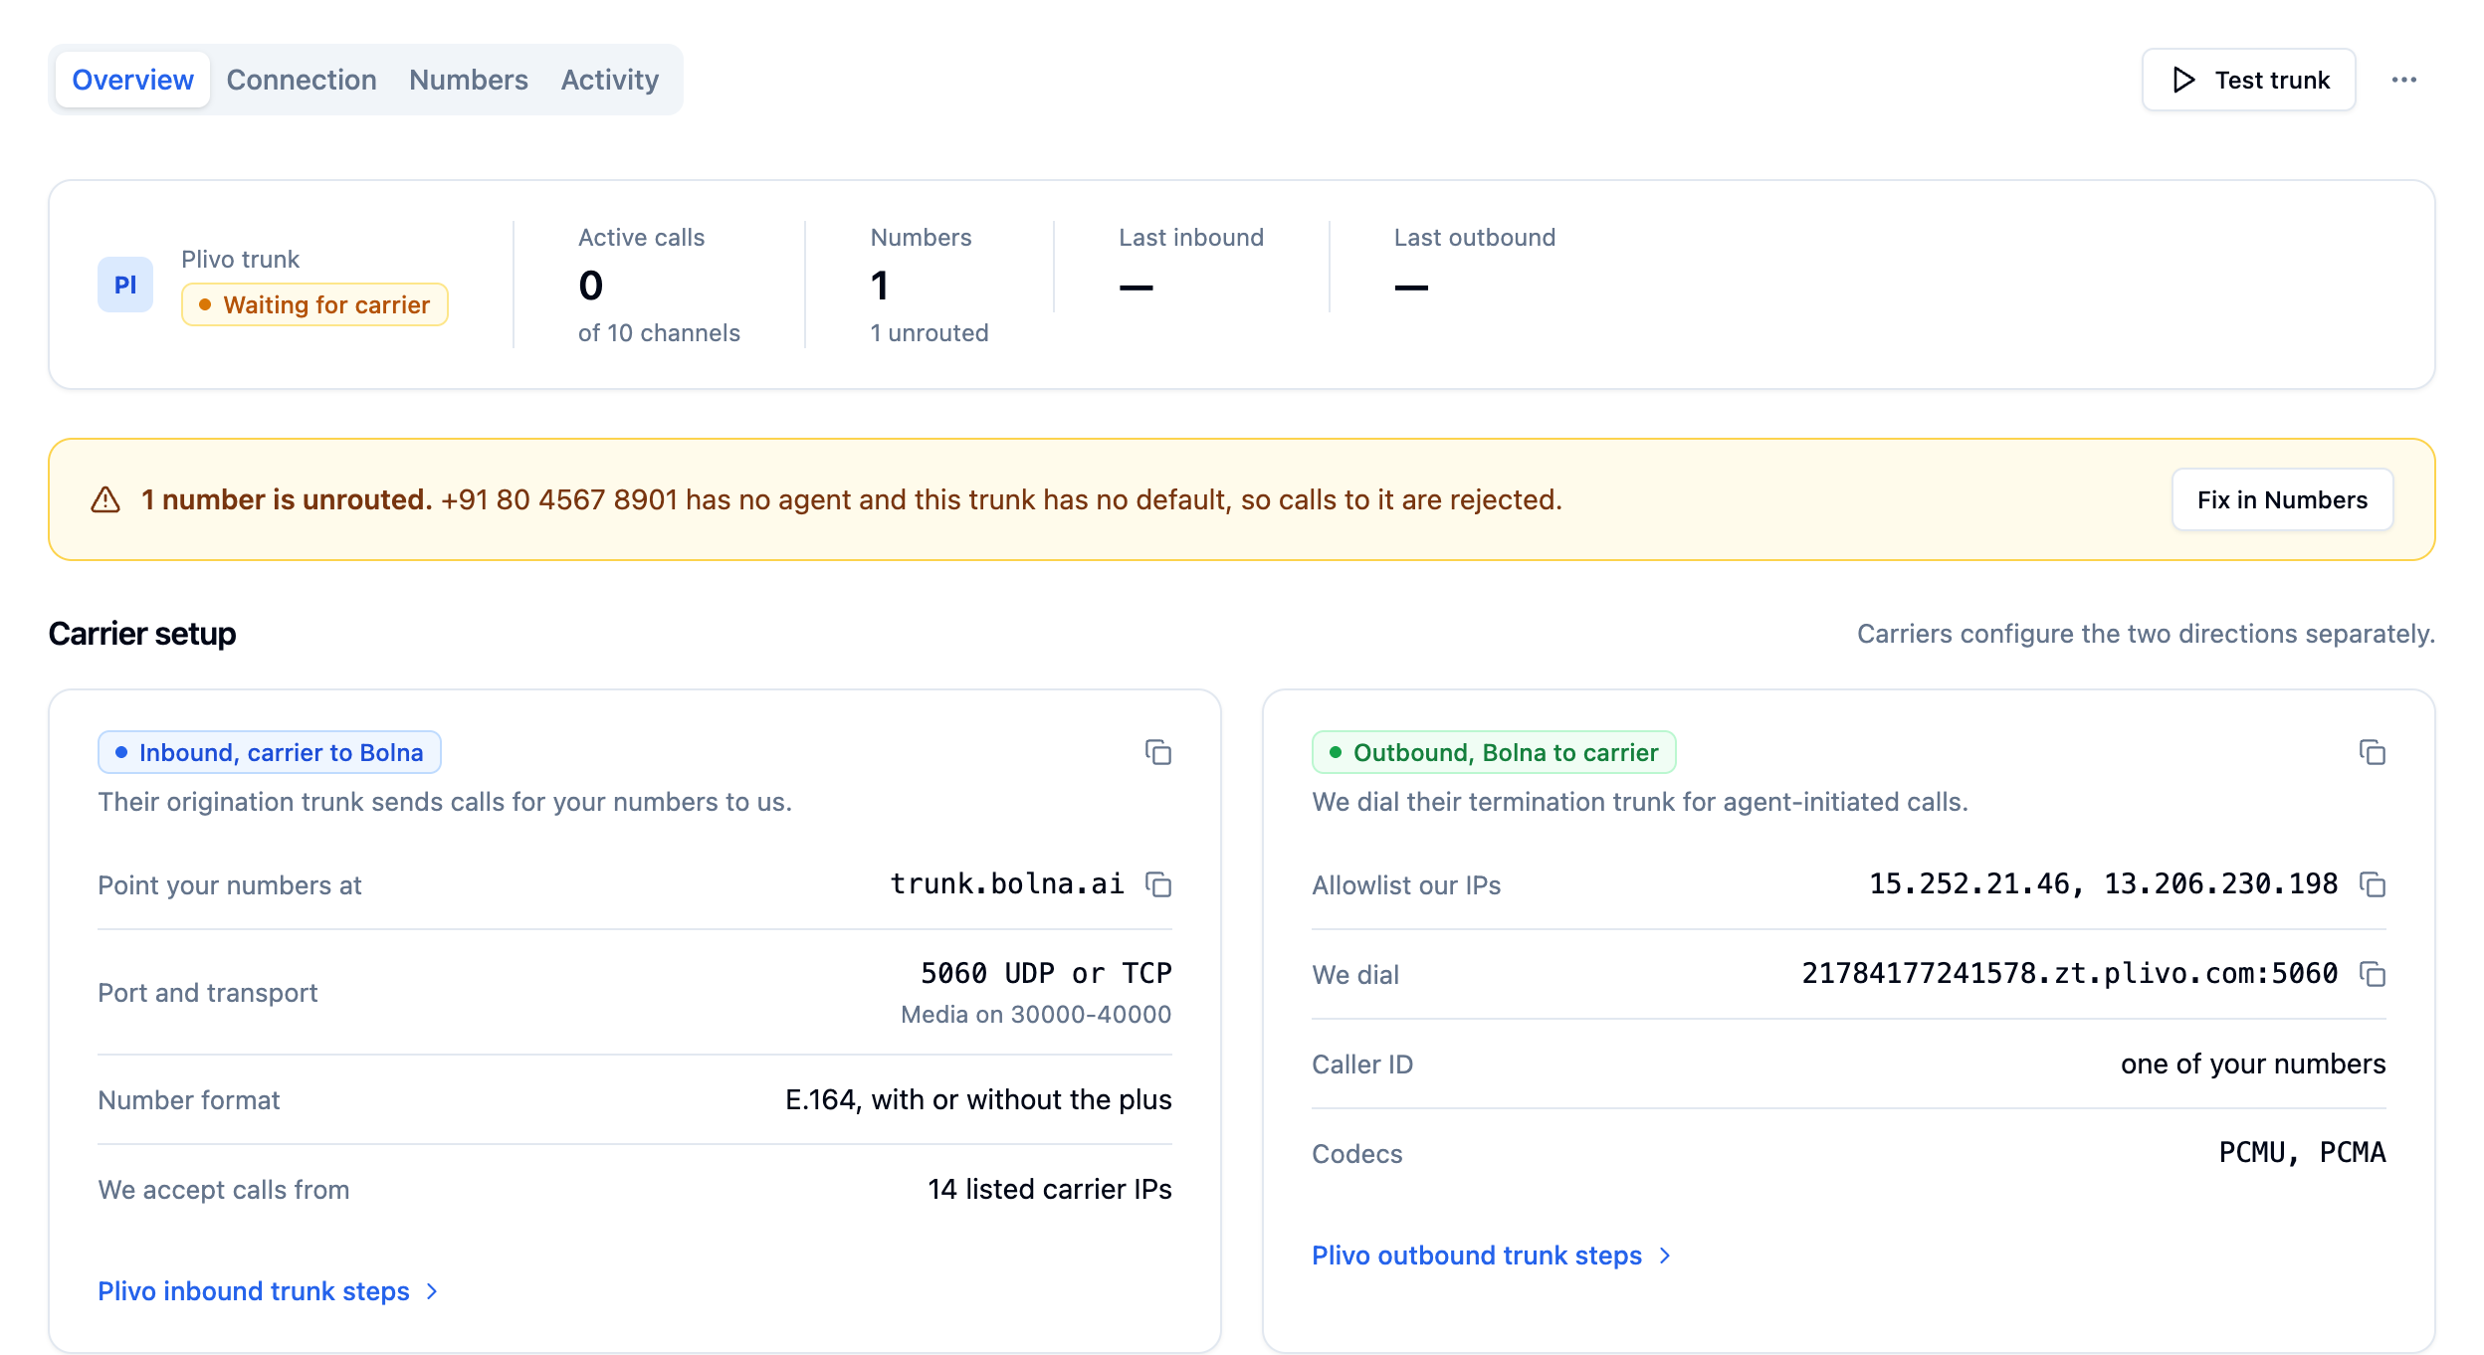Click the Media on 30000-40000 note
The image size is (2484, 1355).
pyautogui.click(x=1036, y=1015)
